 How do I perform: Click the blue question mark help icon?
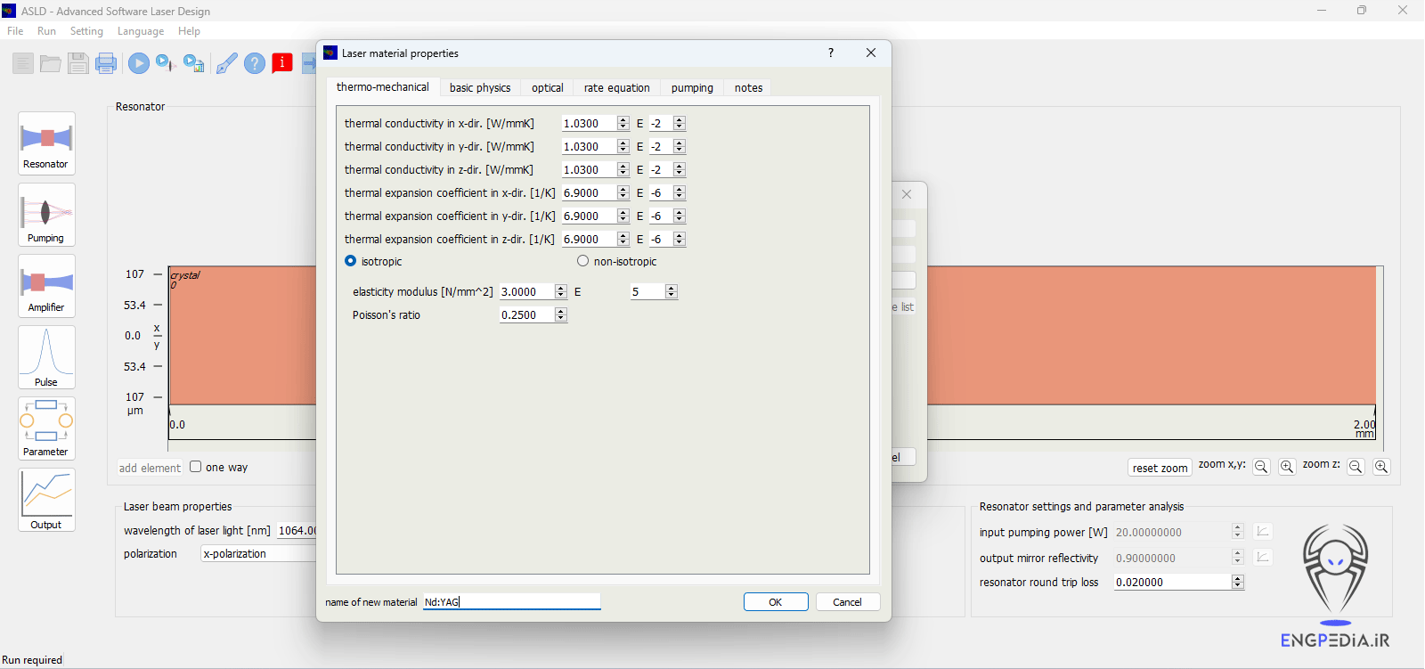pos(255,63)
